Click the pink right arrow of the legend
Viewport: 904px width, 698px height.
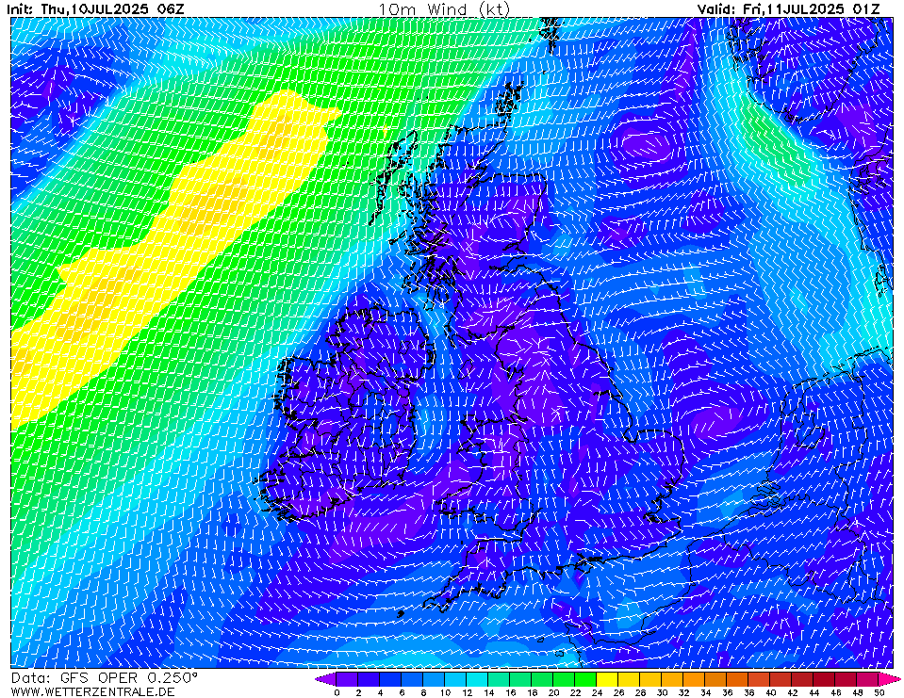[x=890, y=679]
